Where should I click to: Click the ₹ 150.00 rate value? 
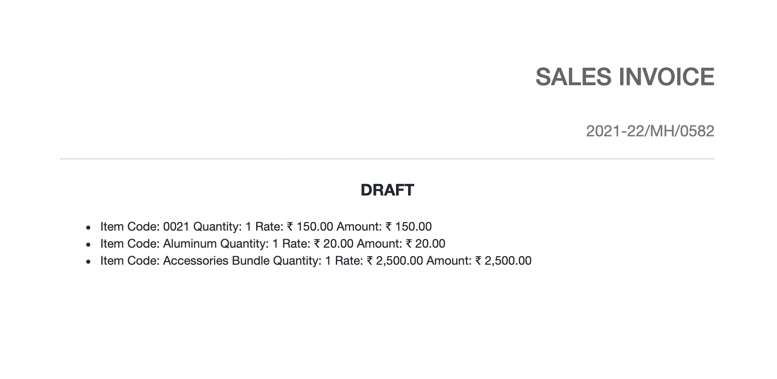click(x=310, y=227)
